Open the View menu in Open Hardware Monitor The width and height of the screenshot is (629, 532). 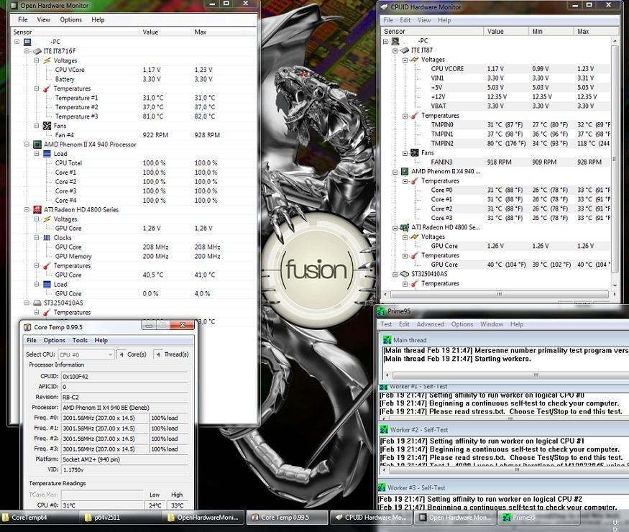pyautogui.click(x=43, y=19)
